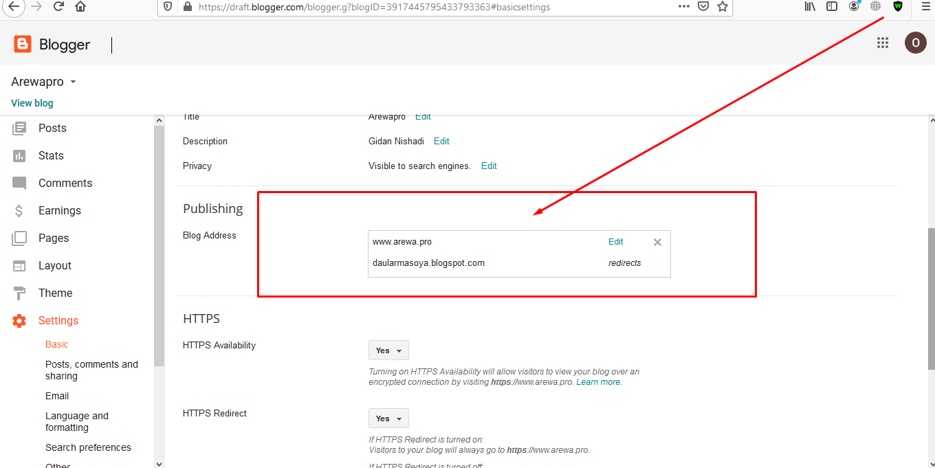Click the browser back arrow button
Image resolution: width=935 pixels, height=468 pixels.
pos(14,6)
